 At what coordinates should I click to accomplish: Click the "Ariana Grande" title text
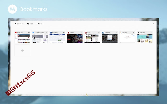[39, 33]
